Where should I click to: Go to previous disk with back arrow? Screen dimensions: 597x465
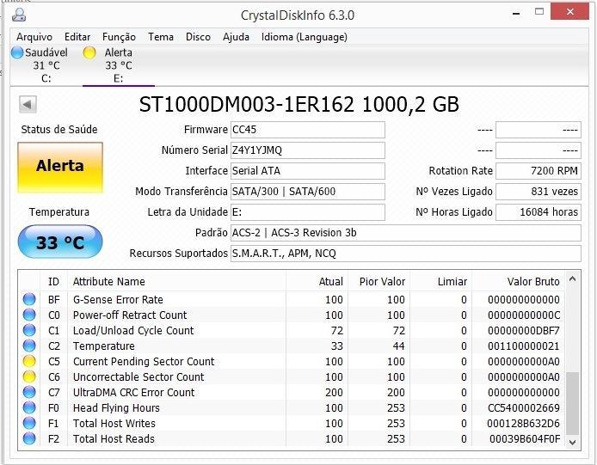[28, 104]
